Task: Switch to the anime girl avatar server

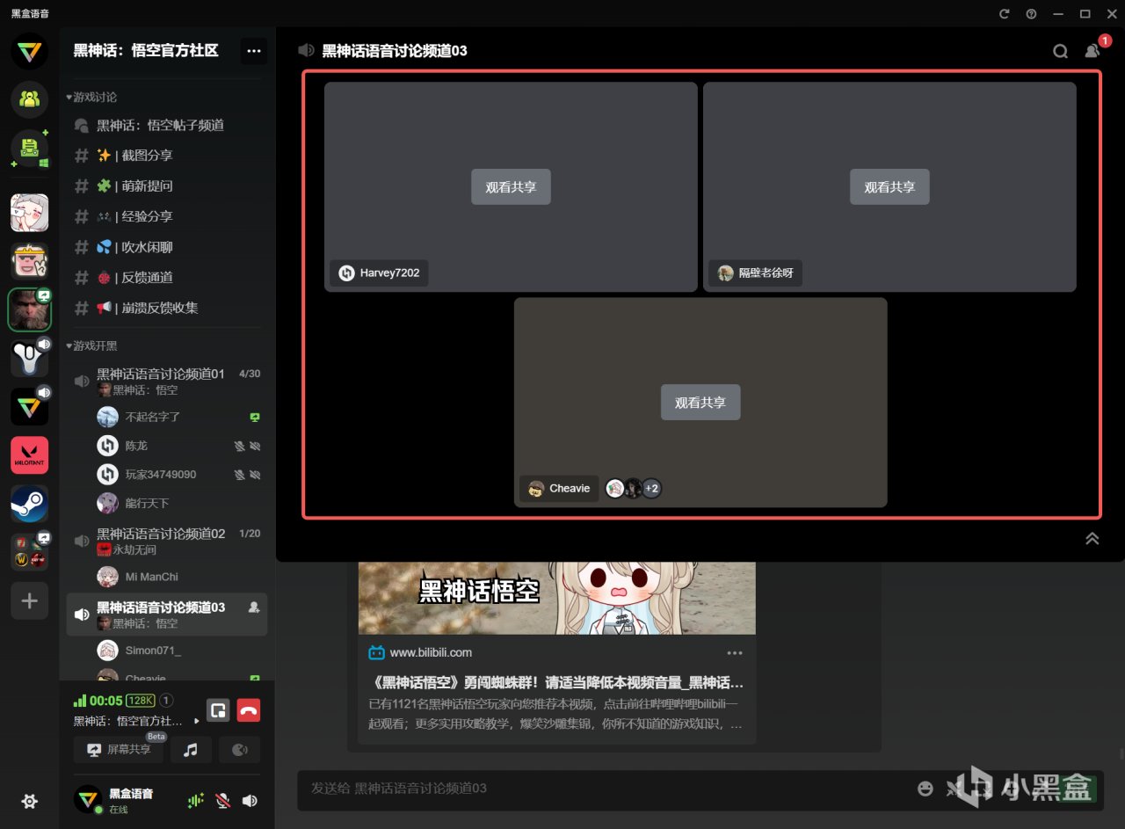Action: pos(29,212)
